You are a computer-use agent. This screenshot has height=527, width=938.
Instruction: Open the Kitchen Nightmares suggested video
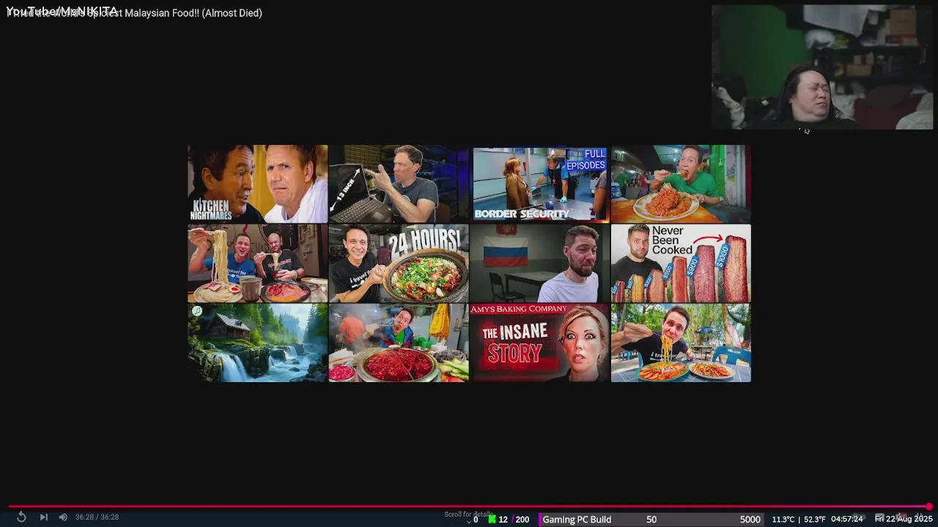[257, 184]
